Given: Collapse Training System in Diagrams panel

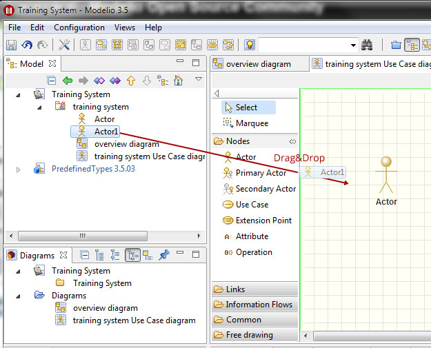Looking at the screenshot, I should (x=18, y=272).
